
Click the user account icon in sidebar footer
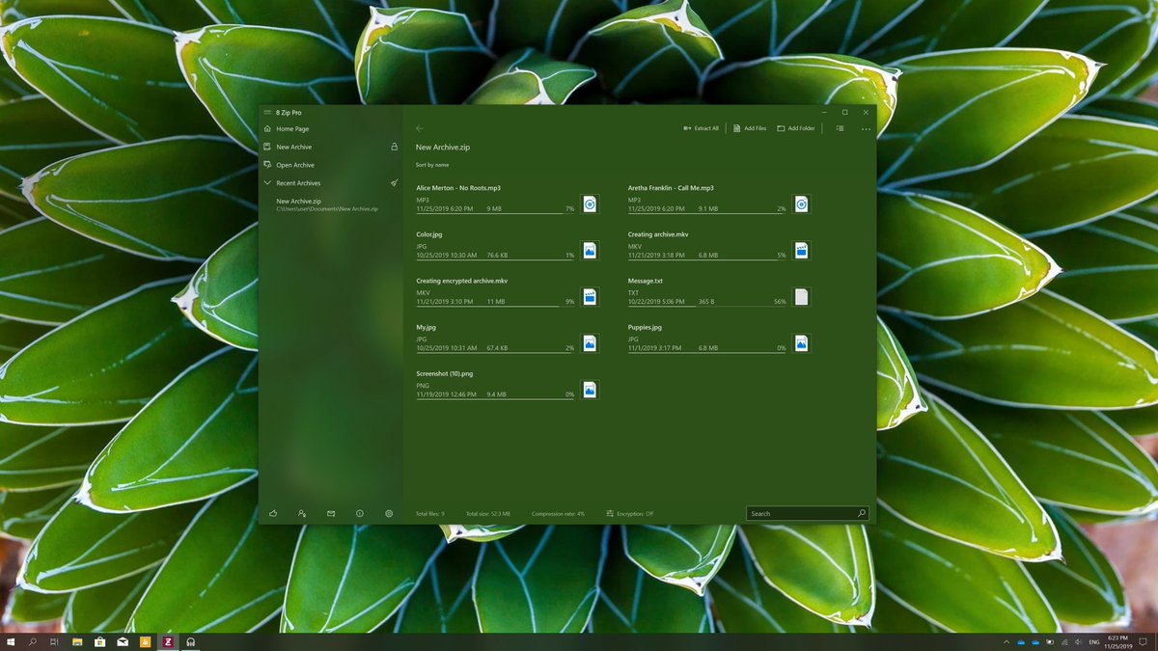coord(302,514)
